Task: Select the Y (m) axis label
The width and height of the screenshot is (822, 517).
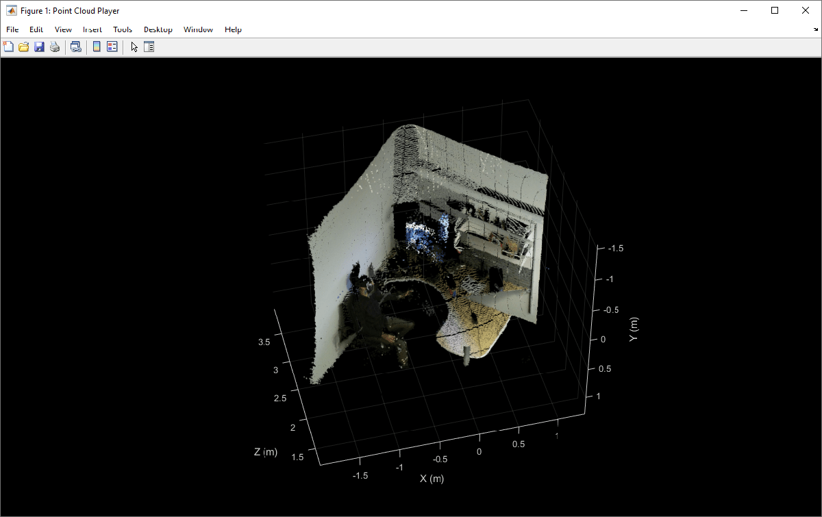Action: click(x=634, y=329)
